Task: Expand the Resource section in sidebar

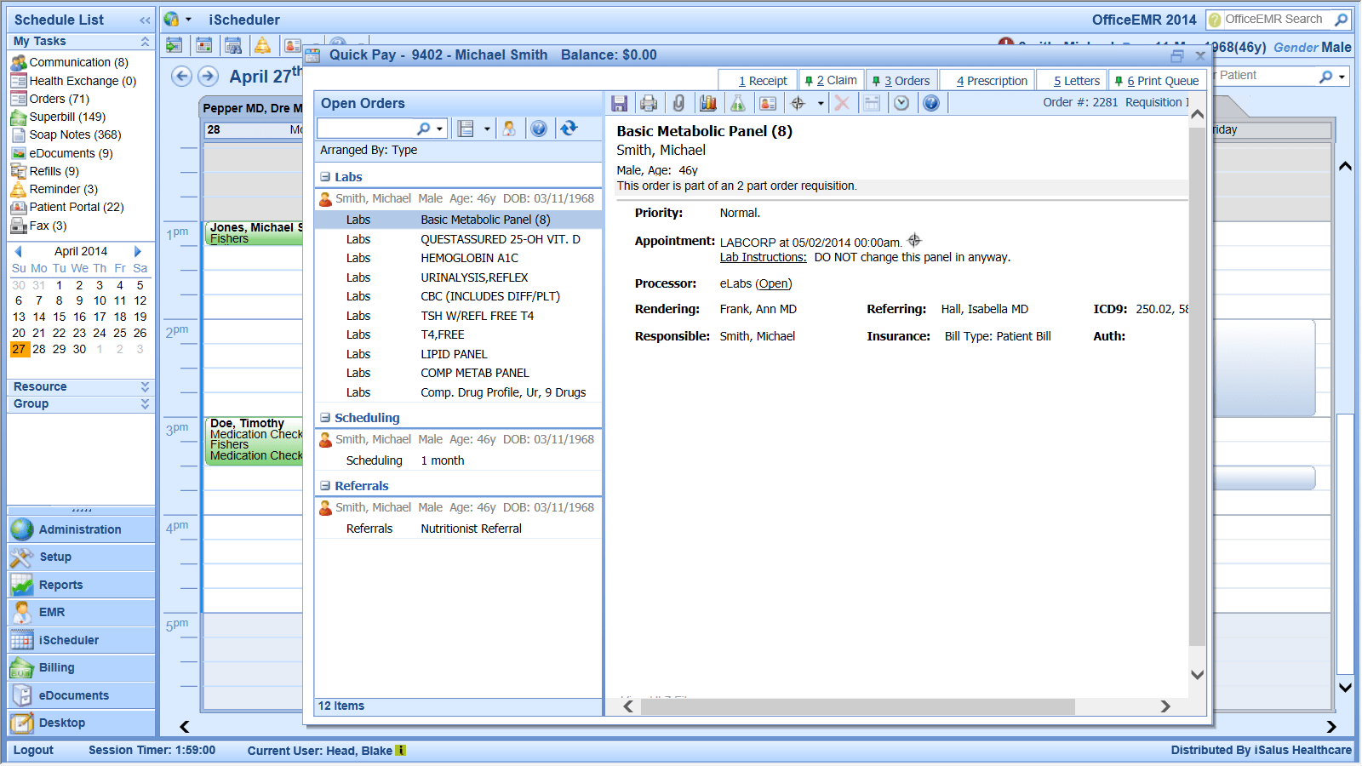Action: 145,386
